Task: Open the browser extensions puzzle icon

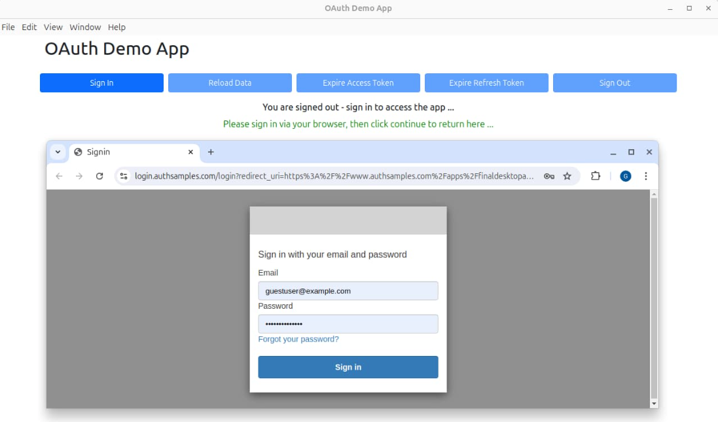Action: [596, 176]
